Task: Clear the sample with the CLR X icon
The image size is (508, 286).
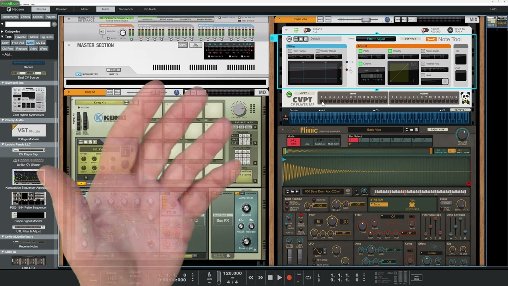Action: pyautogui.click(x=348, y=191)
